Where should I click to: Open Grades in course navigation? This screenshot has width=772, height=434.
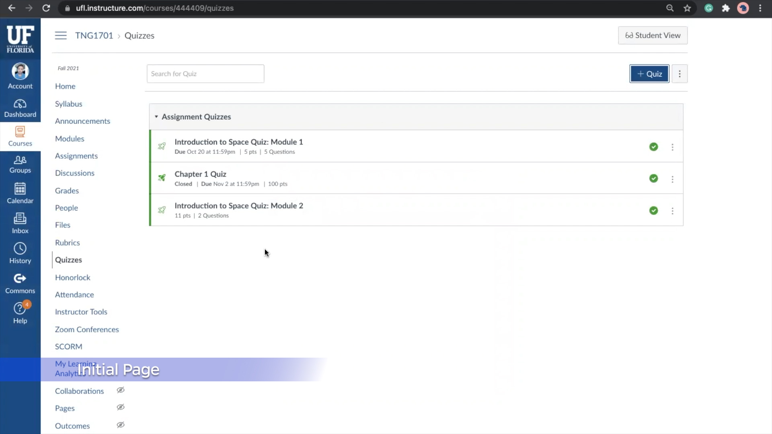pyautogui.click(x=67, y=190)
